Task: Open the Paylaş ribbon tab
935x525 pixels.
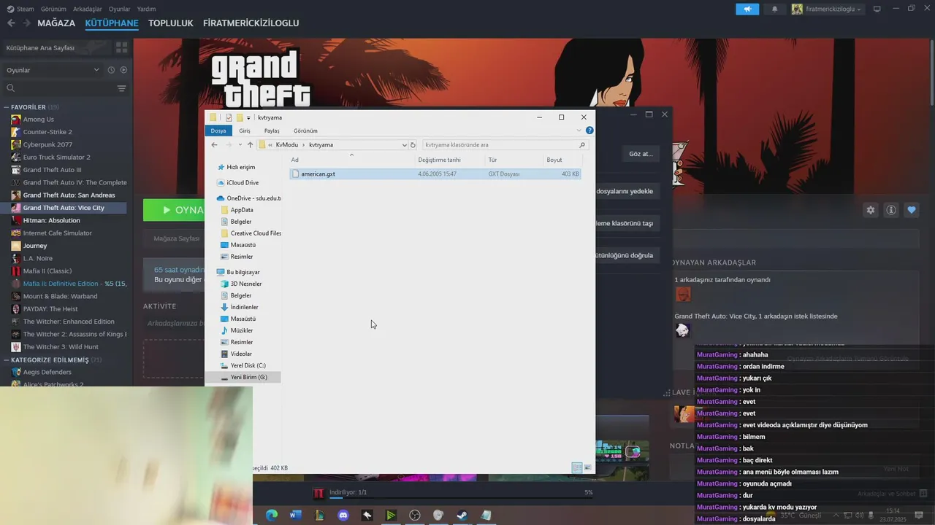Action: point(272,131)
